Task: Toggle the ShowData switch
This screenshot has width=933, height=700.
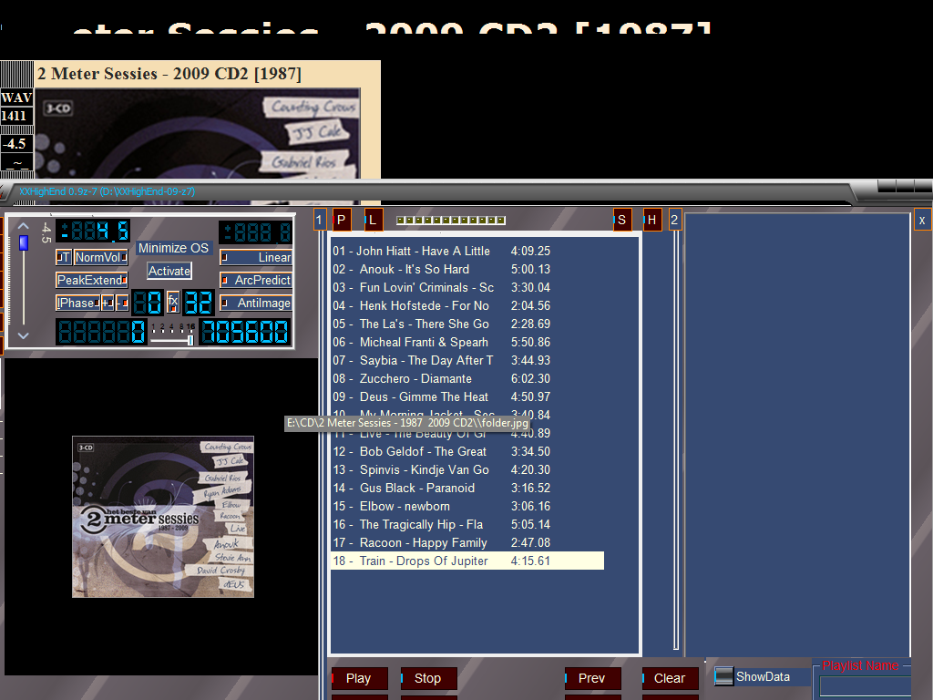Action: [723, 677]
